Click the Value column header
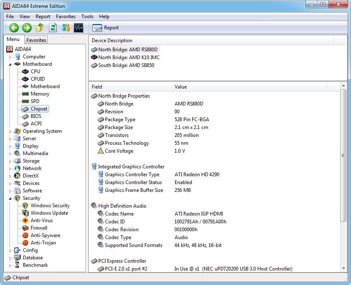This screenshot has height=285, width=351. (x=249, y=87)
